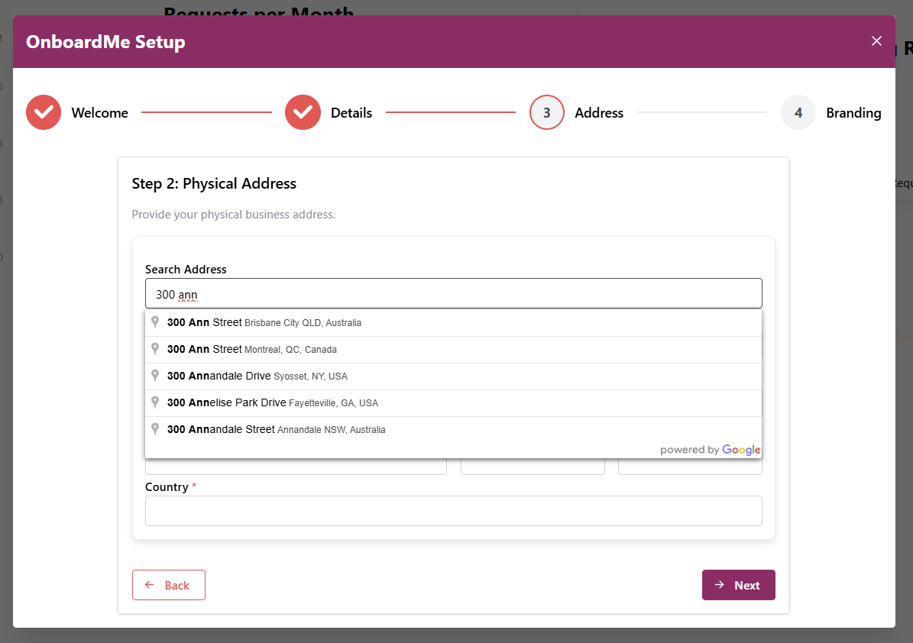Choose 300 Ann Street Brisbane City suggestion
This screenshot has width=913, height=643.
(264, 323)
